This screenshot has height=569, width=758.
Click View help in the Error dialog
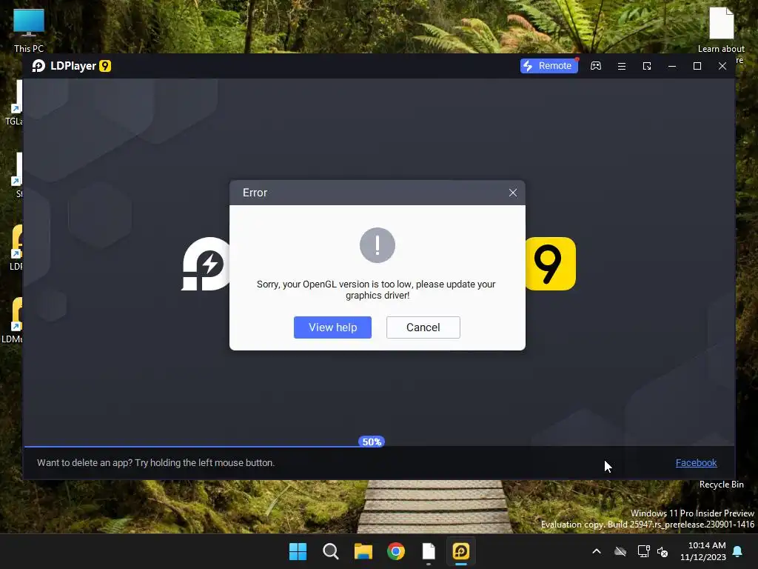332,327
